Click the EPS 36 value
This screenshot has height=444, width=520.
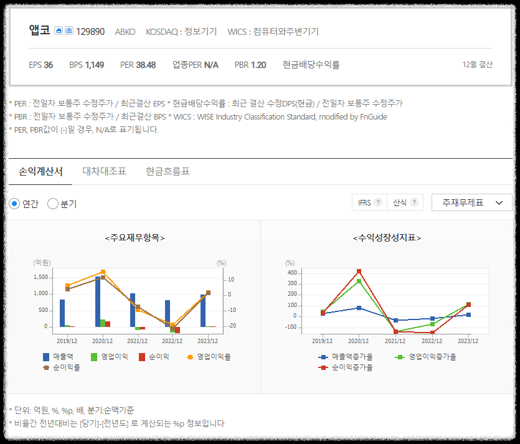41,65
